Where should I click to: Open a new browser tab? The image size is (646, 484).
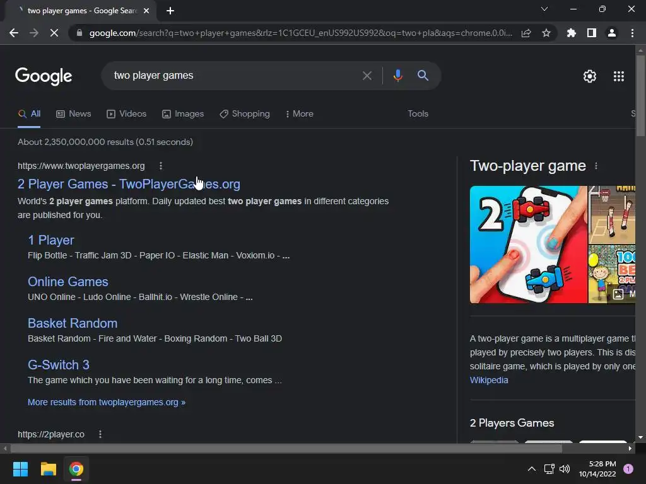(x=170, y=11)
